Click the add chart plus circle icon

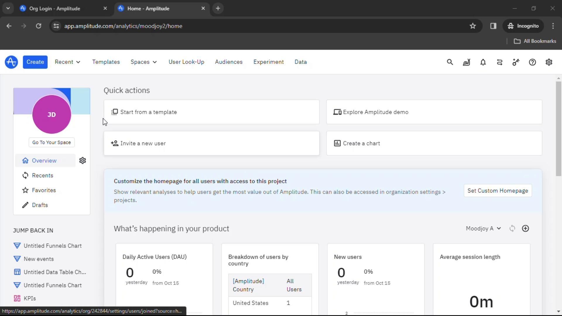[525, 229]
